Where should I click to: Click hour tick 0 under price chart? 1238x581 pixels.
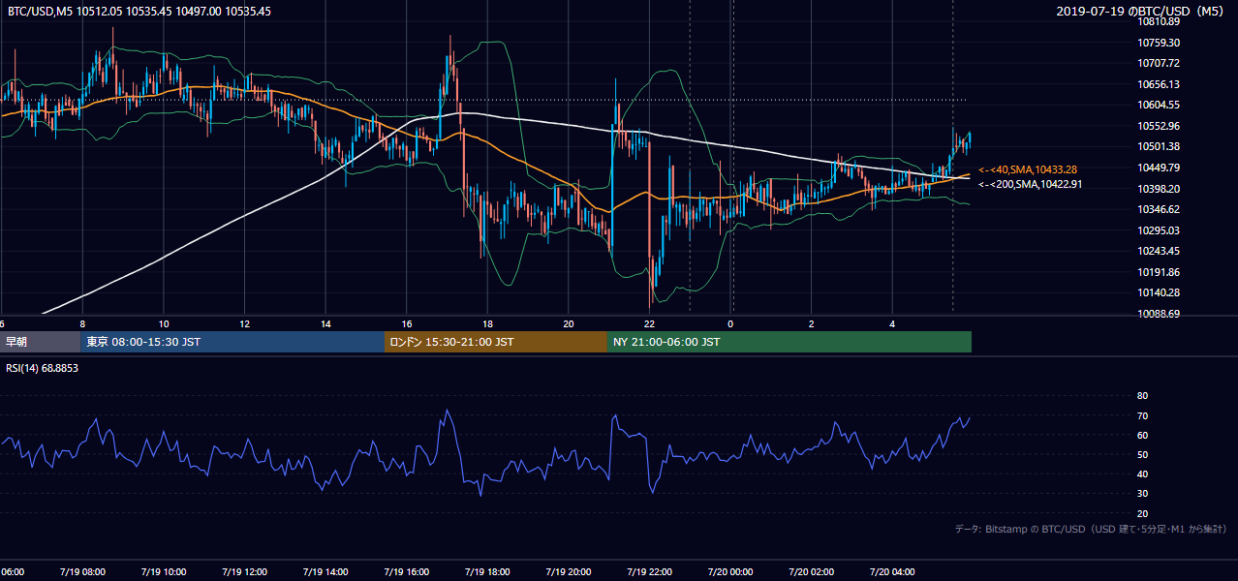tap(730, 323)
